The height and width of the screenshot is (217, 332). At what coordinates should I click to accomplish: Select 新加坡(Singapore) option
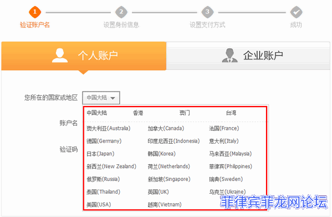tap(169, 179)
